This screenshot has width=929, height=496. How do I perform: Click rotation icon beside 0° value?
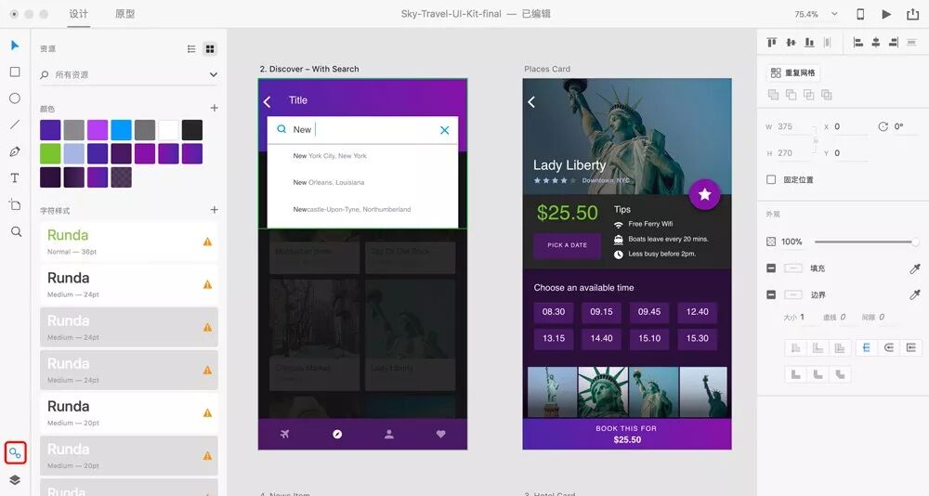tap(883, 126)
